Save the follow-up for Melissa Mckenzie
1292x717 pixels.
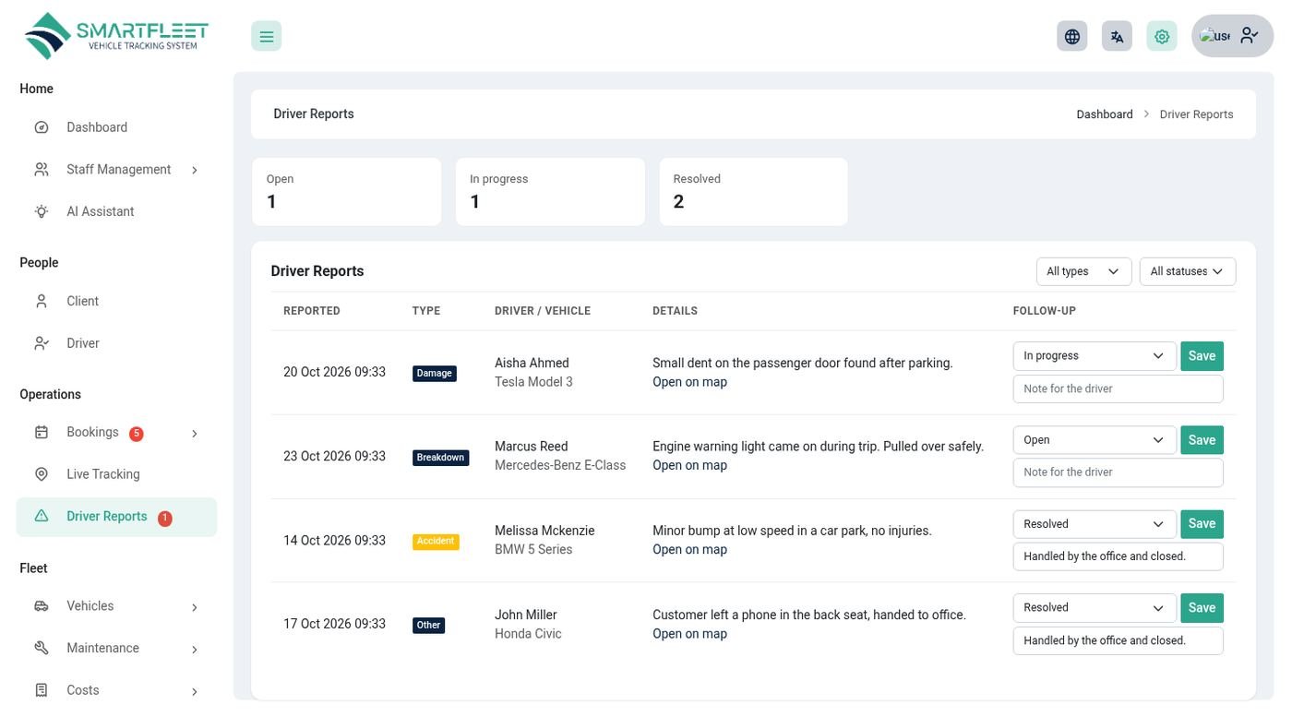click(x=1202, y=524)
